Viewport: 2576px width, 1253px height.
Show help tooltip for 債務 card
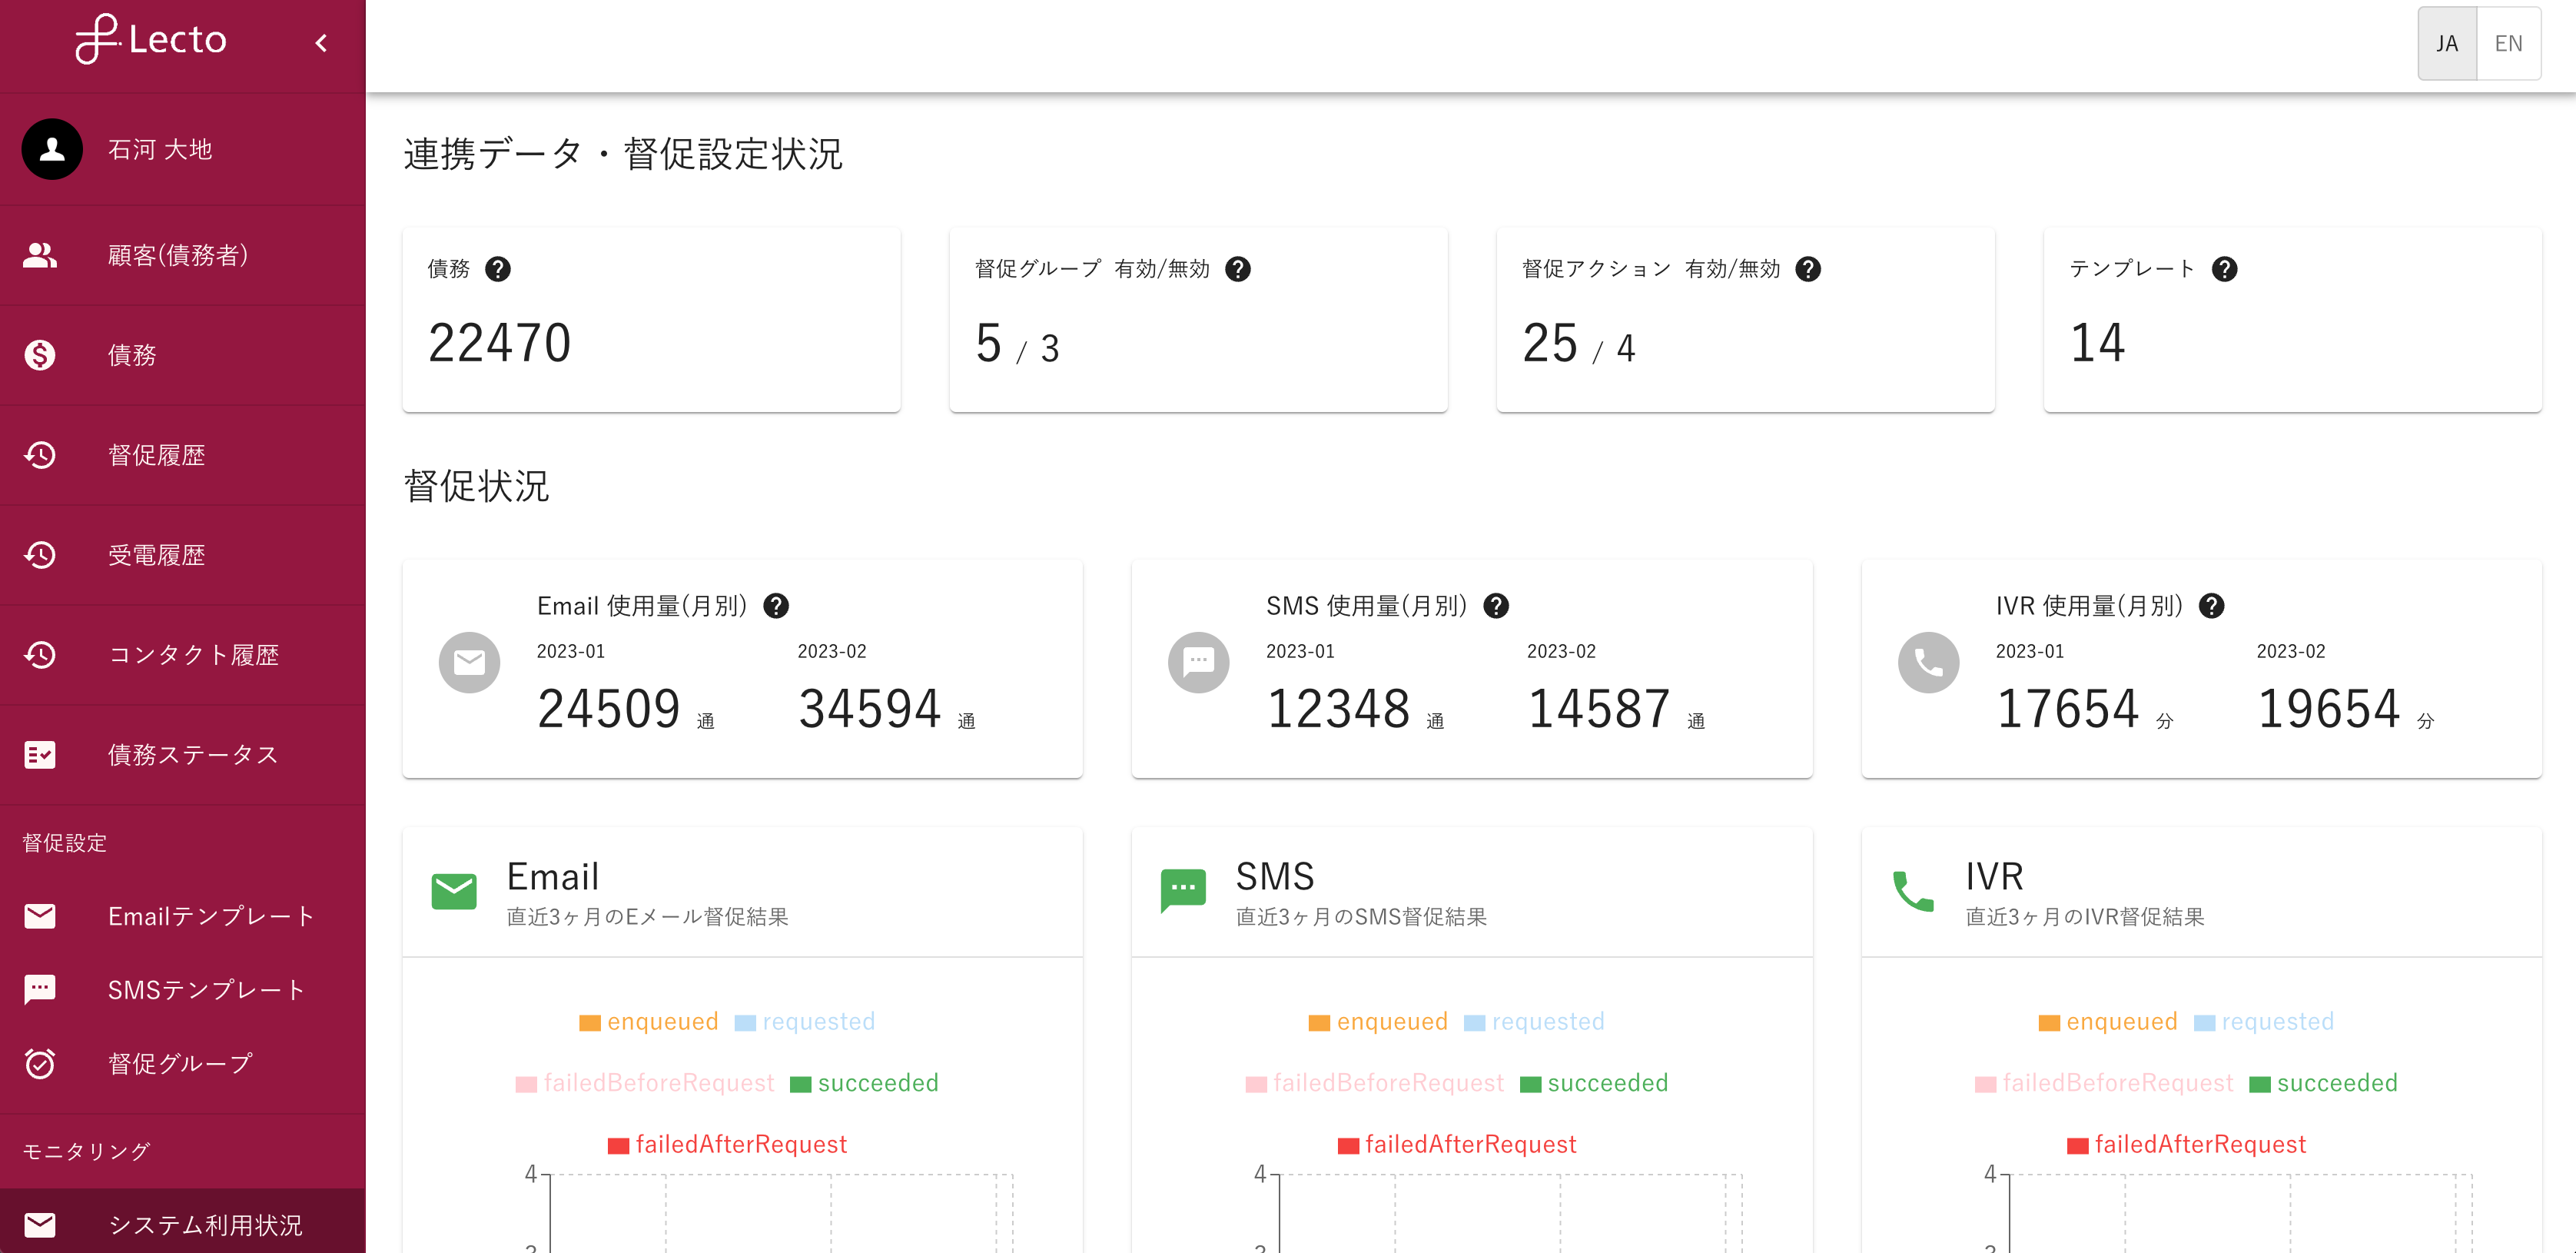[497, 269]
